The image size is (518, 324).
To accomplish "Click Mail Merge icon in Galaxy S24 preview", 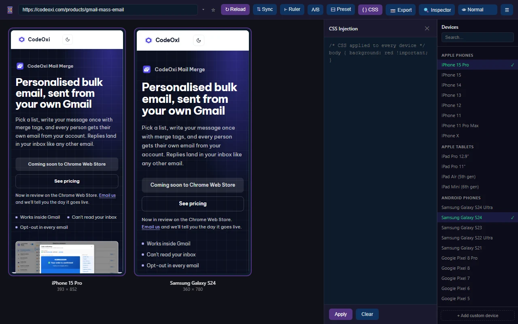I will point(147,69).
